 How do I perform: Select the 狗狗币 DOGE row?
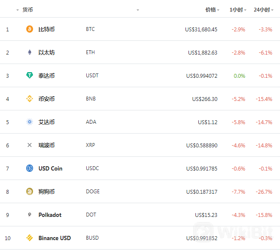coord(140,192)
